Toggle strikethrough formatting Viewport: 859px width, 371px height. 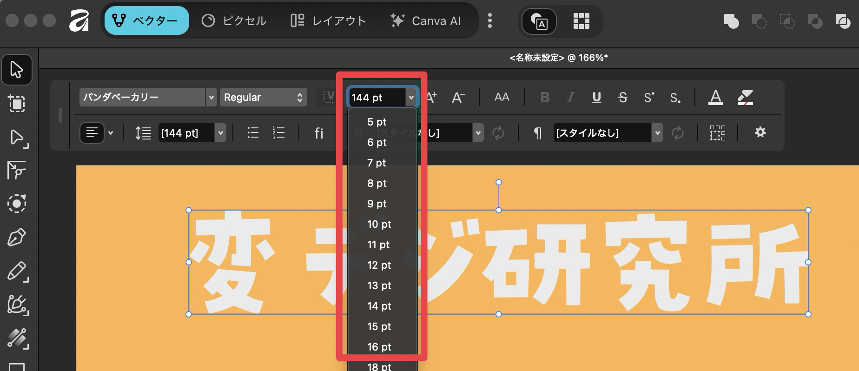tap(623, 97)
